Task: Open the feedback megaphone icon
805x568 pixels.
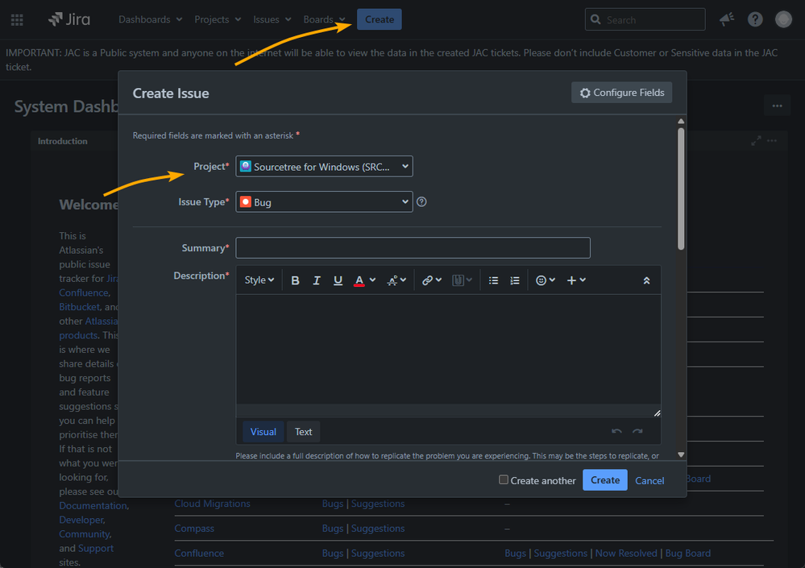Action: [x=727, y=19]
